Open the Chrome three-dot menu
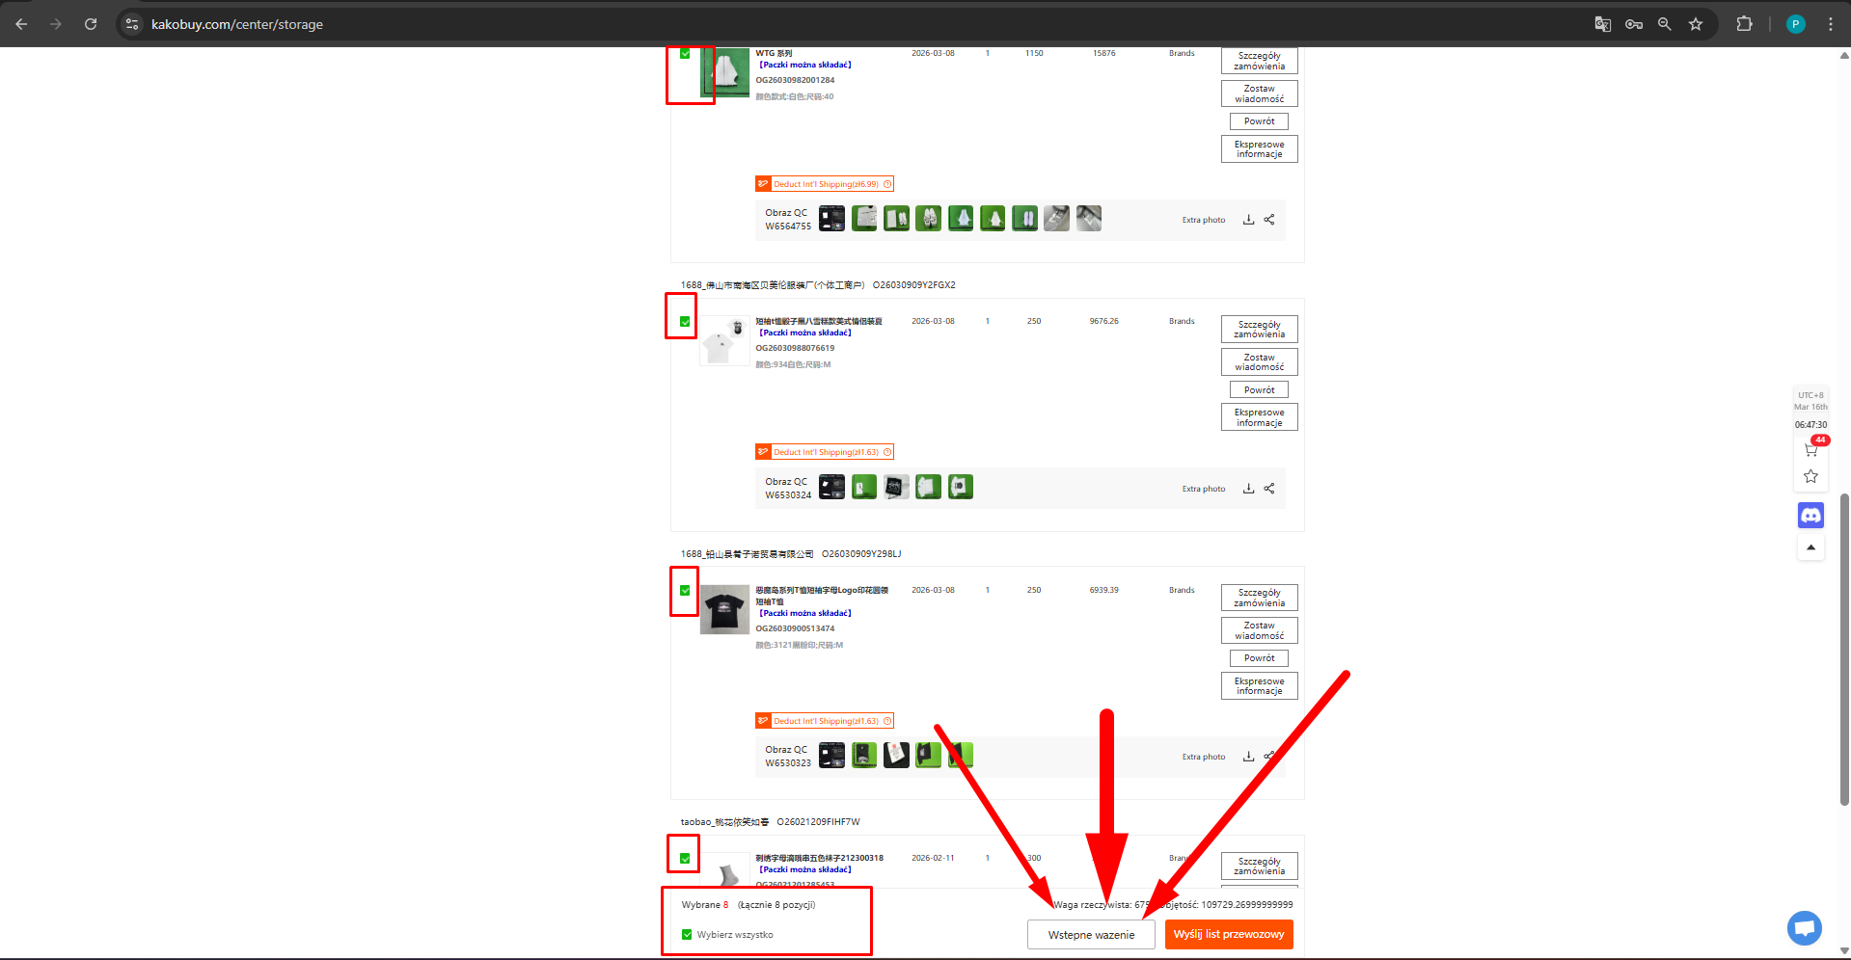Image resolution: width=1851 pixels, height=960 pixels. (1830, 24)
